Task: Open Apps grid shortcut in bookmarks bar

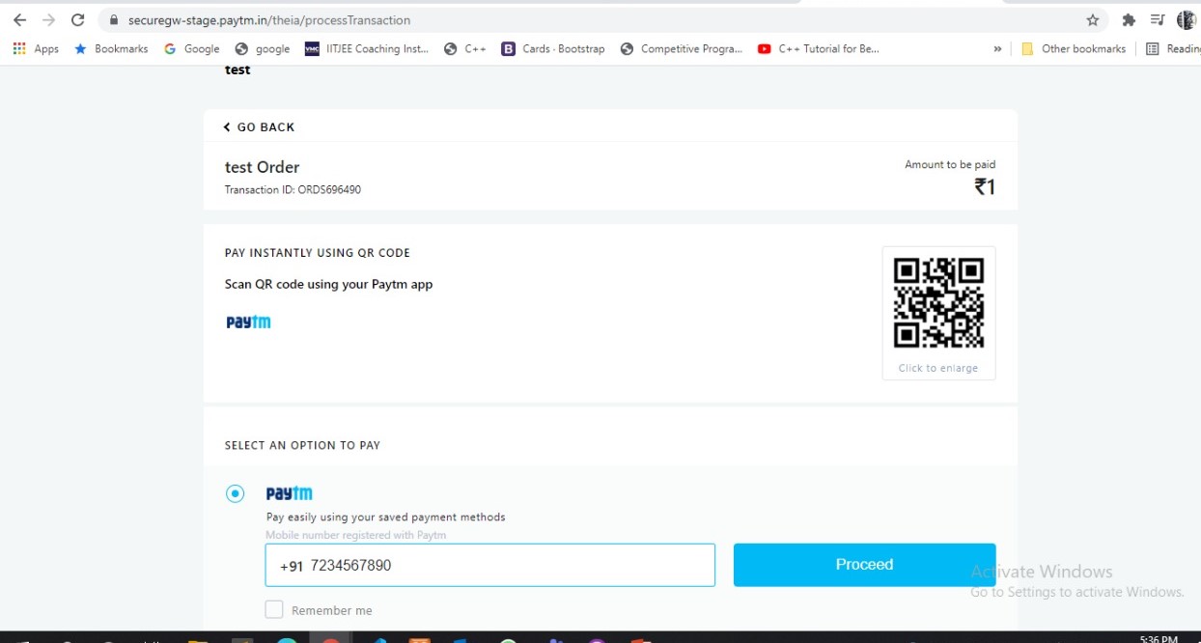Action: [x=36, y=48]
